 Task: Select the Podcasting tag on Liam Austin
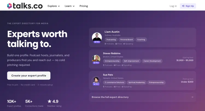(111, 39)
